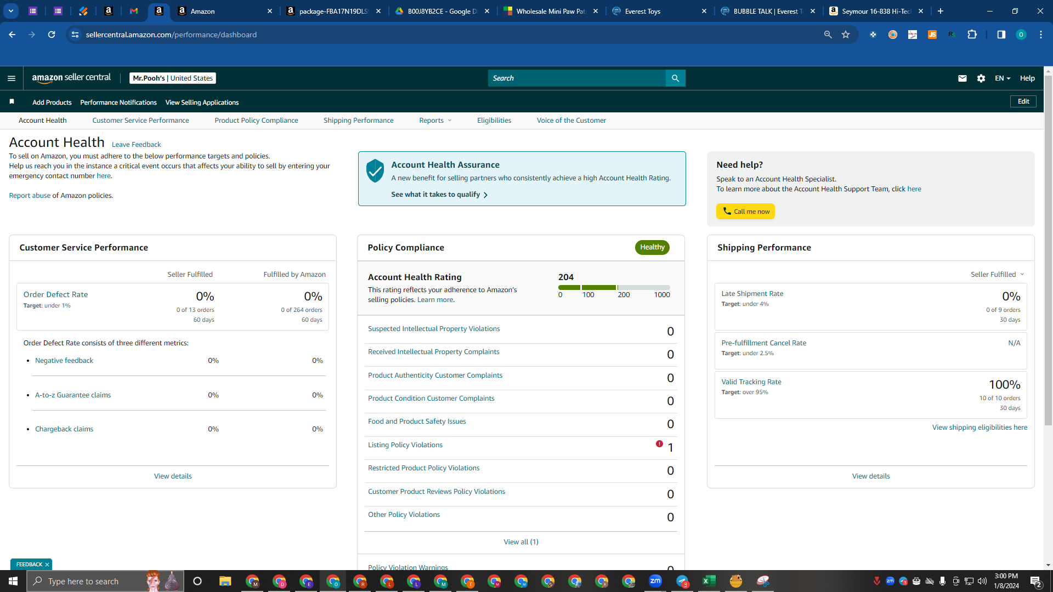
Task: Click the Add Products link
Action: pyautogui.click(x=52, y=103)
